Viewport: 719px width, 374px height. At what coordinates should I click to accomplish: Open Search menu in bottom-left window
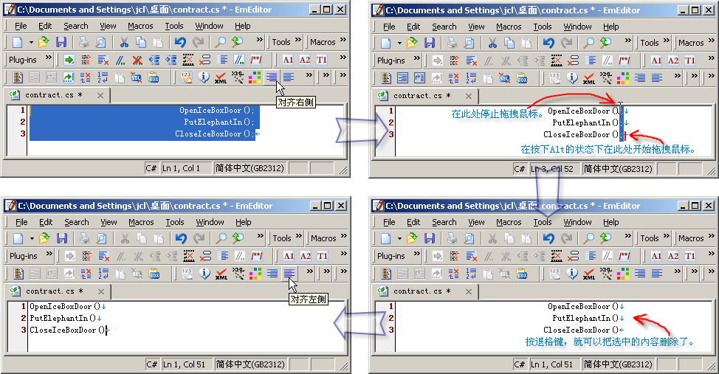coord(77,222)
